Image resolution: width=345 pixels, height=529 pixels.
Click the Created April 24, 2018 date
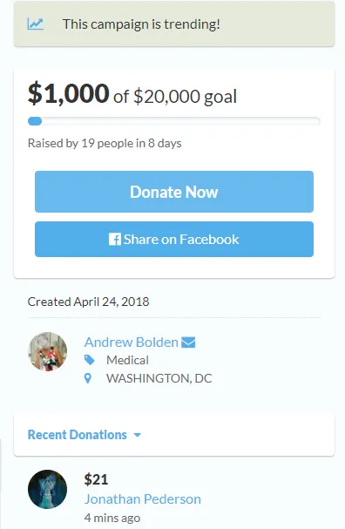[88, 302]
